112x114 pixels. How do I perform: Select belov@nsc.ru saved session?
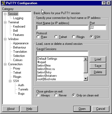(x=46, y=69)
